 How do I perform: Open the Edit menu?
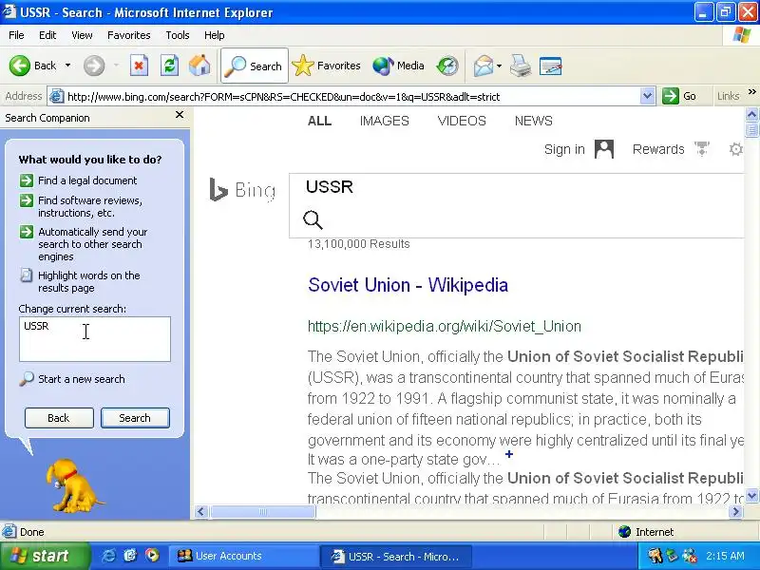47,35
